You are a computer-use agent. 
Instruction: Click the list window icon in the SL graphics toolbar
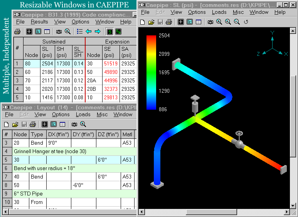tap(190, 22)
